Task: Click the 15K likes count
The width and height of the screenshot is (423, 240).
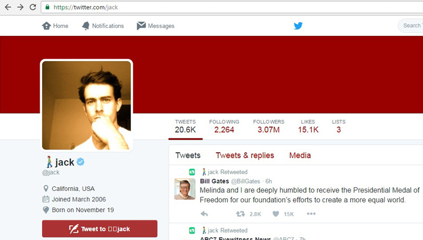Action: 289,214
